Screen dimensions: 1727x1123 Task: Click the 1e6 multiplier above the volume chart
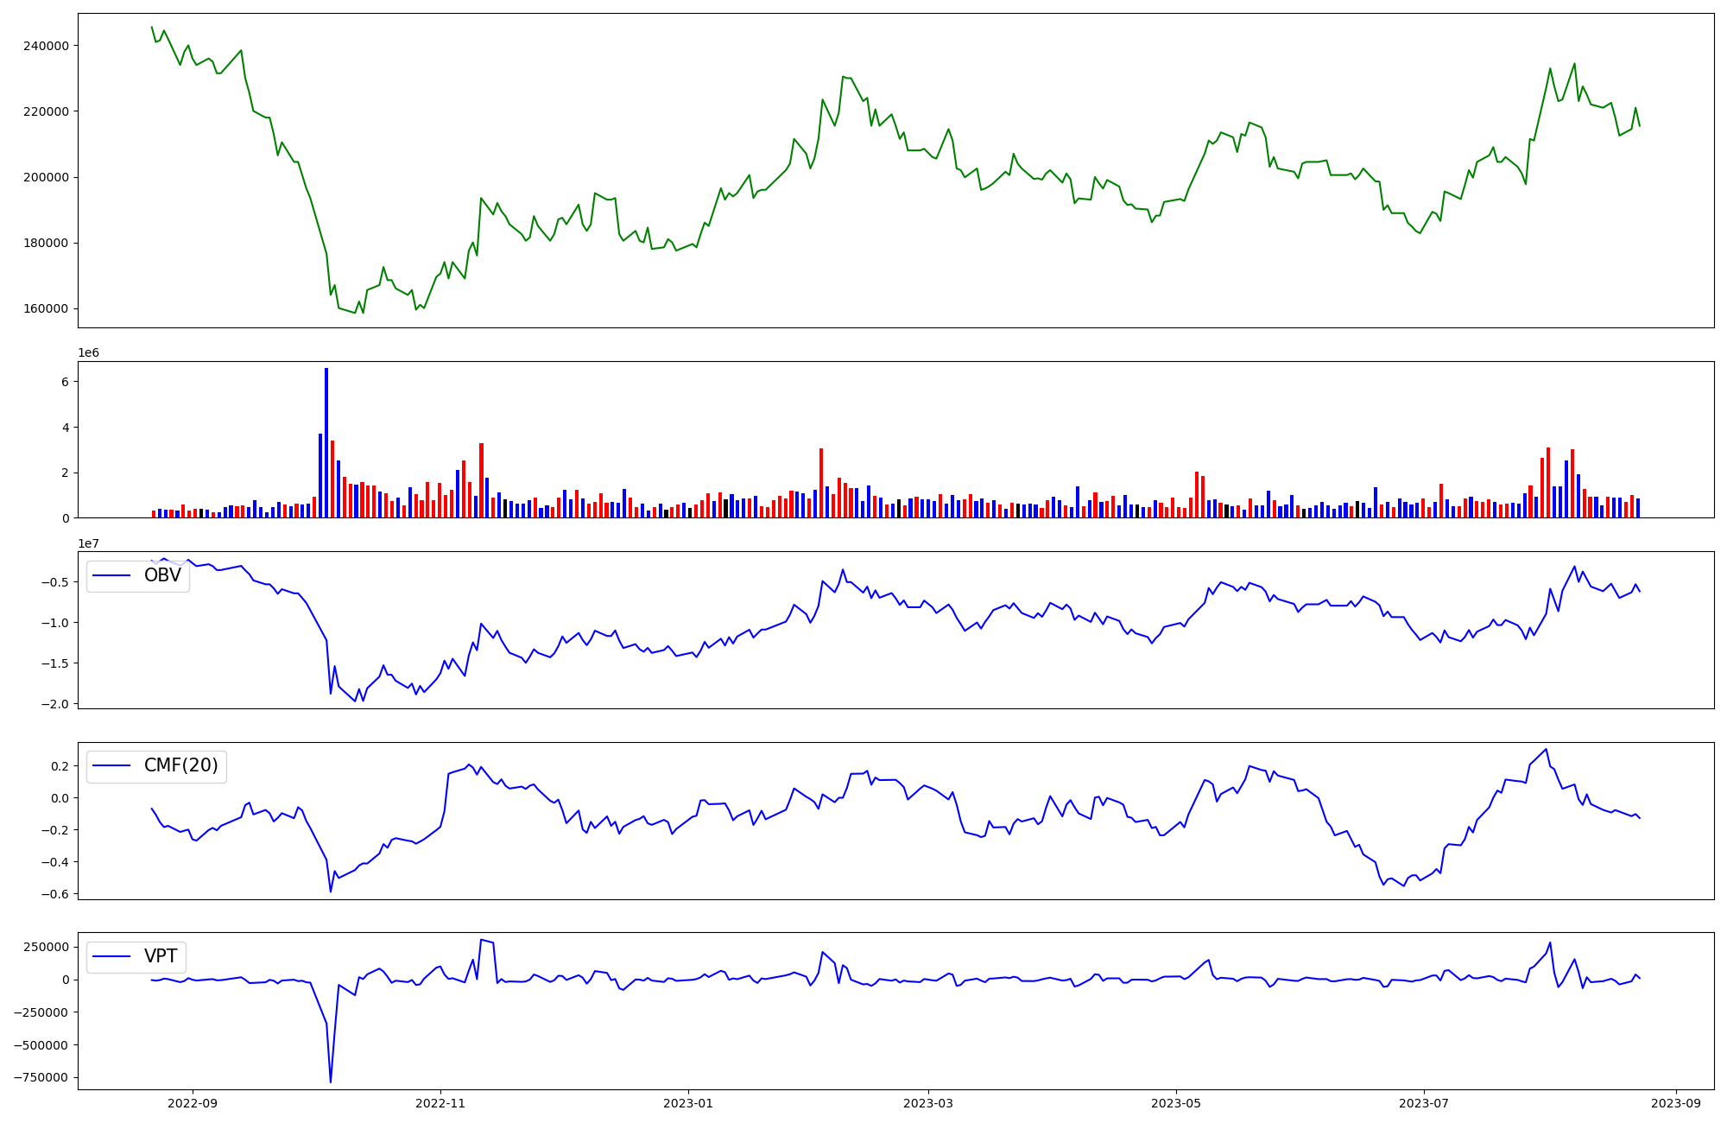88,352
